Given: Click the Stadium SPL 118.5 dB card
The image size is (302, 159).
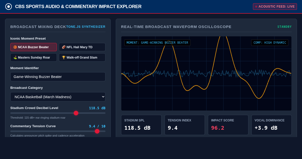Looking at the screenshot, I should [141, 125].
